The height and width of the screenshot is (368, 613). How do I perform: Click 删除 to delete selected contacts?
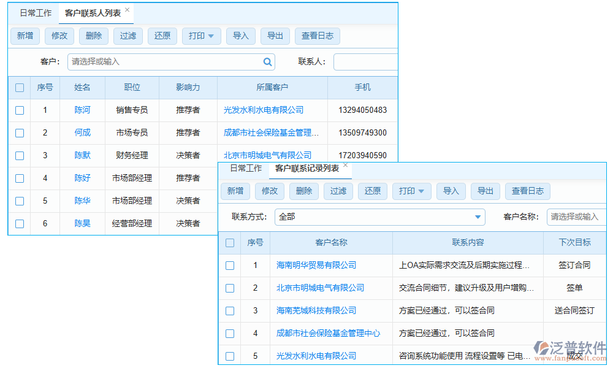point(93,36)
